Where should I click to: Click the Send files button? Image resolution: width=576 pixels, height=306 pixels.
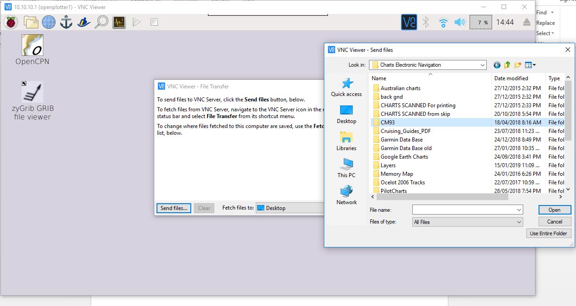click(x=174, y=208)
